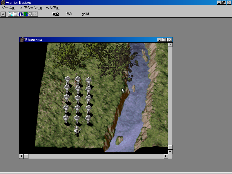Click the 580 gold amount value
Viewport: 232px width, 174px height.
click(69, 14)
